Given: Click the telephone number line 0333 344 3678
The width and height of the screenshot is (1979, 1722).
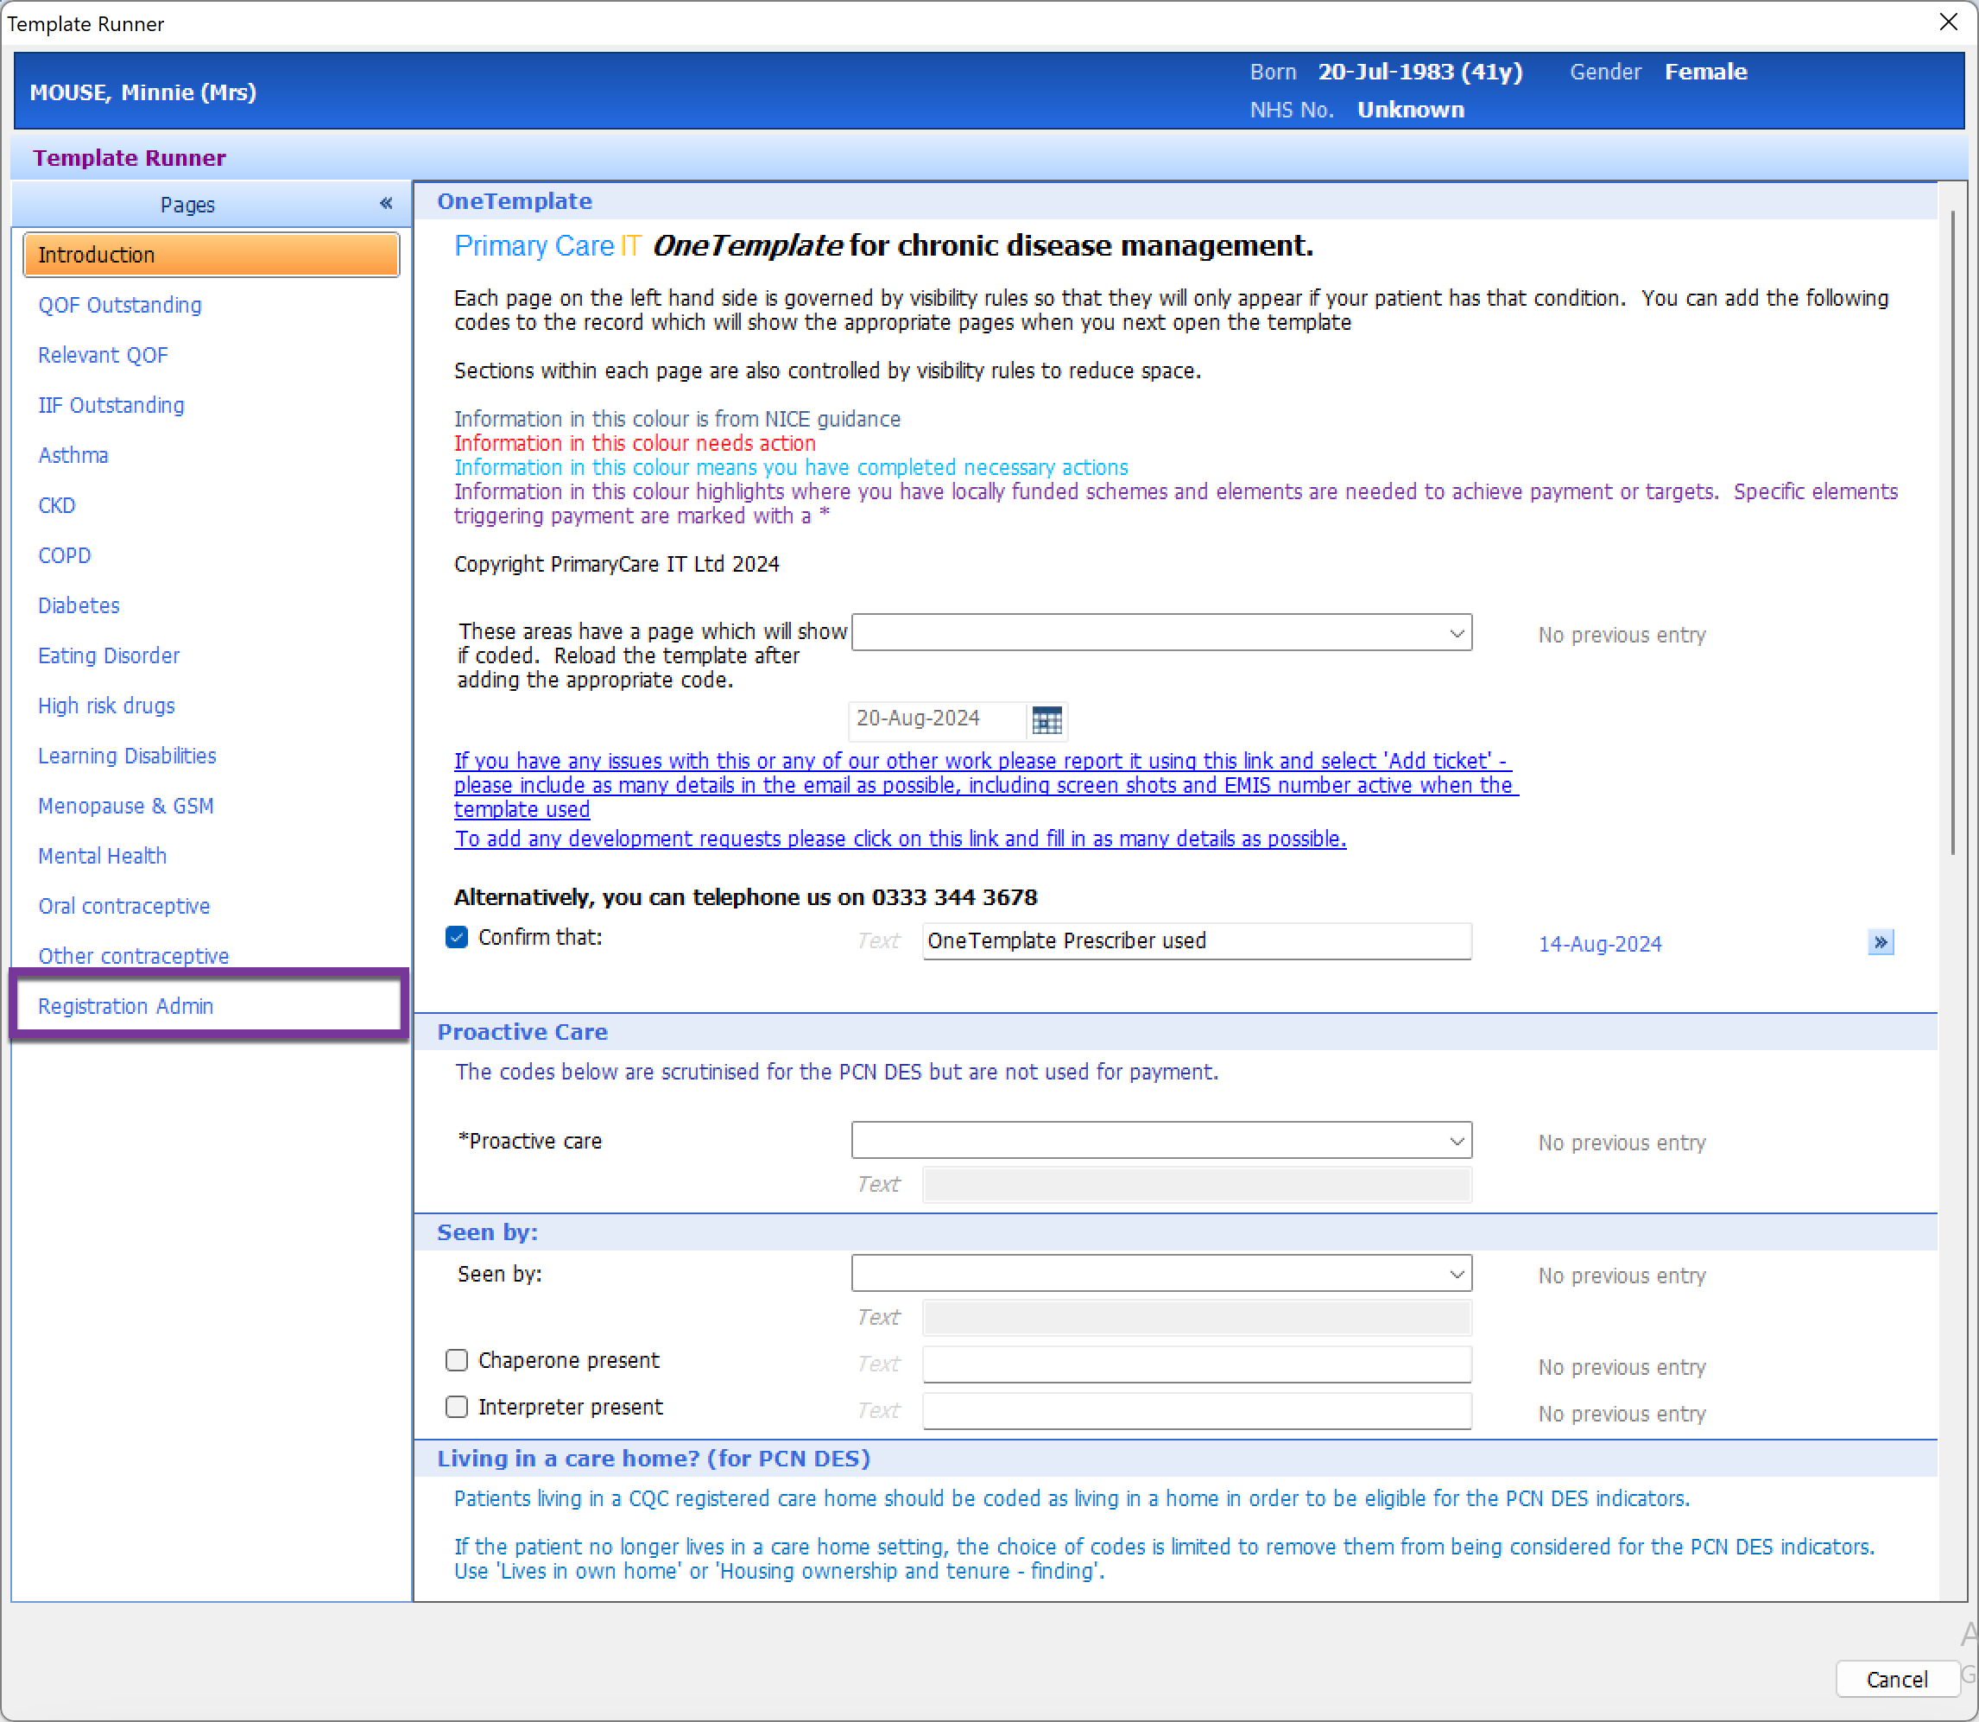Looking at the screenshot, I should pyautogui.click(x=745, y=896).
